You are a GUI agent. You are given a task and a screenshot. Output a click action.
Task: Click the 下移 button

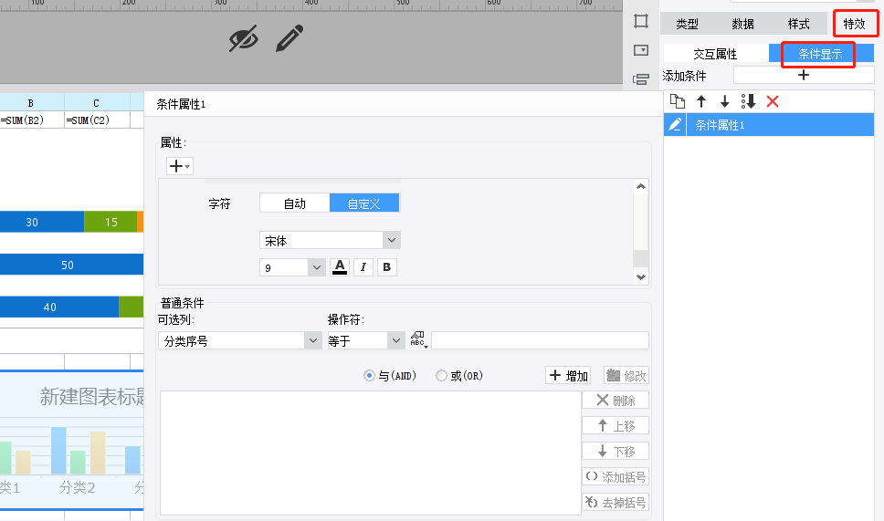[616, 451]
